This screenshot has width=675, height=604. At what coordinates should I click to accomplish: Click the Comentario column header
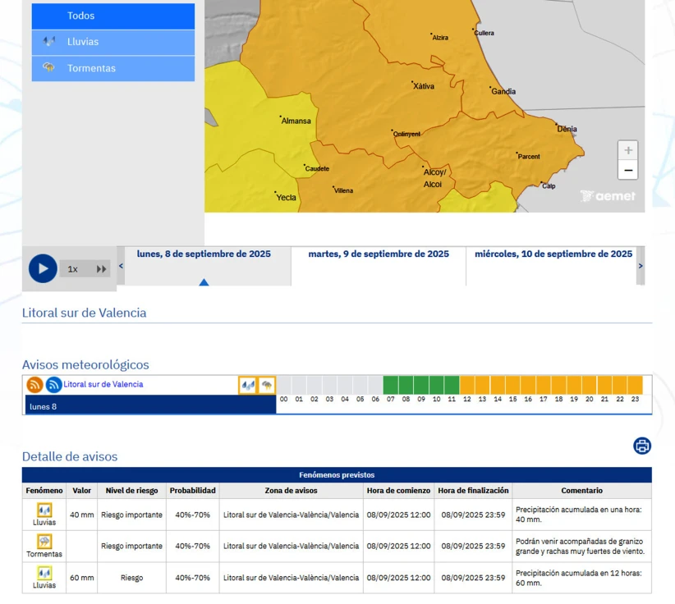click(x=582, y=491)
